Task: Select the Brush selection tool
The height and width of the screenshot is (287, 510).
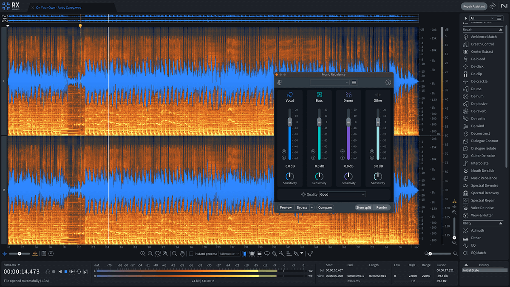Action: point(275,253)
